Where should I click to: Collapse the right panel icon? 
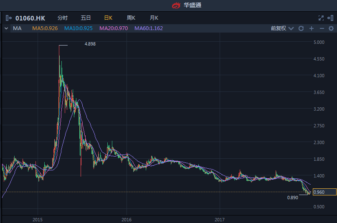point(330,18)
